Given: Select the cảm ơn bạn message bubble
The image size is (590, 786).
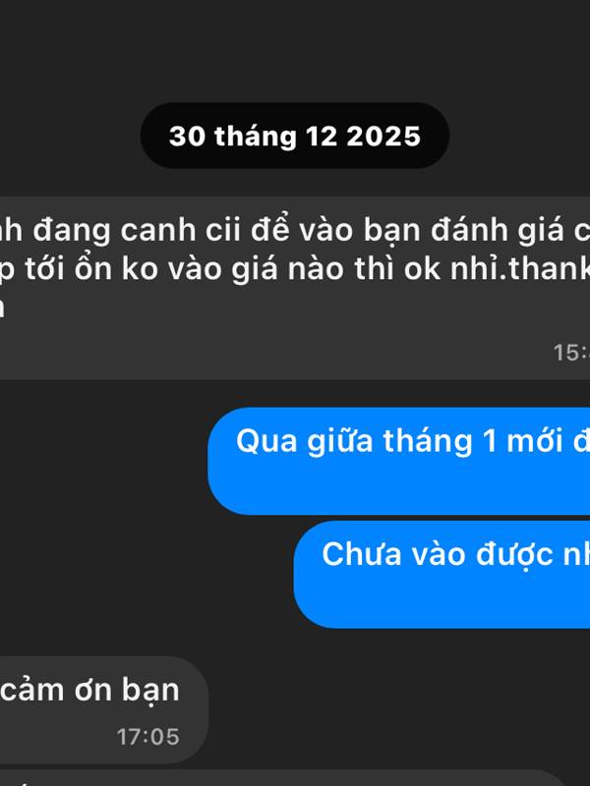Looking at the screenshot, I should [104, 709].
